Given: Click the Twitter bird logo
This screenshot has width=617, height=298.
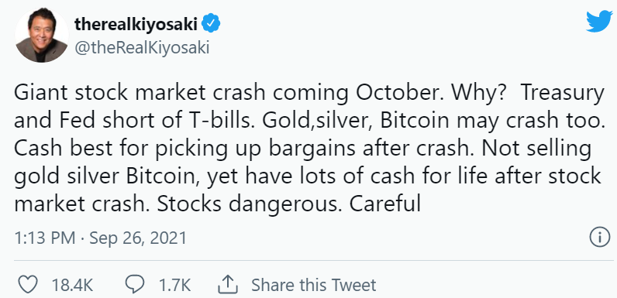Looking at the screenshot, I should [x=599, y=21].
